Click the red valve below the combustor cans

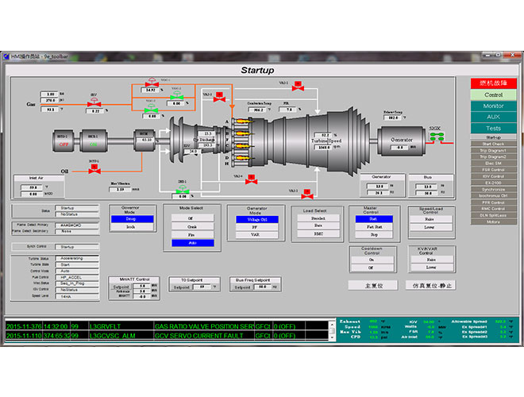click(252, 179)
